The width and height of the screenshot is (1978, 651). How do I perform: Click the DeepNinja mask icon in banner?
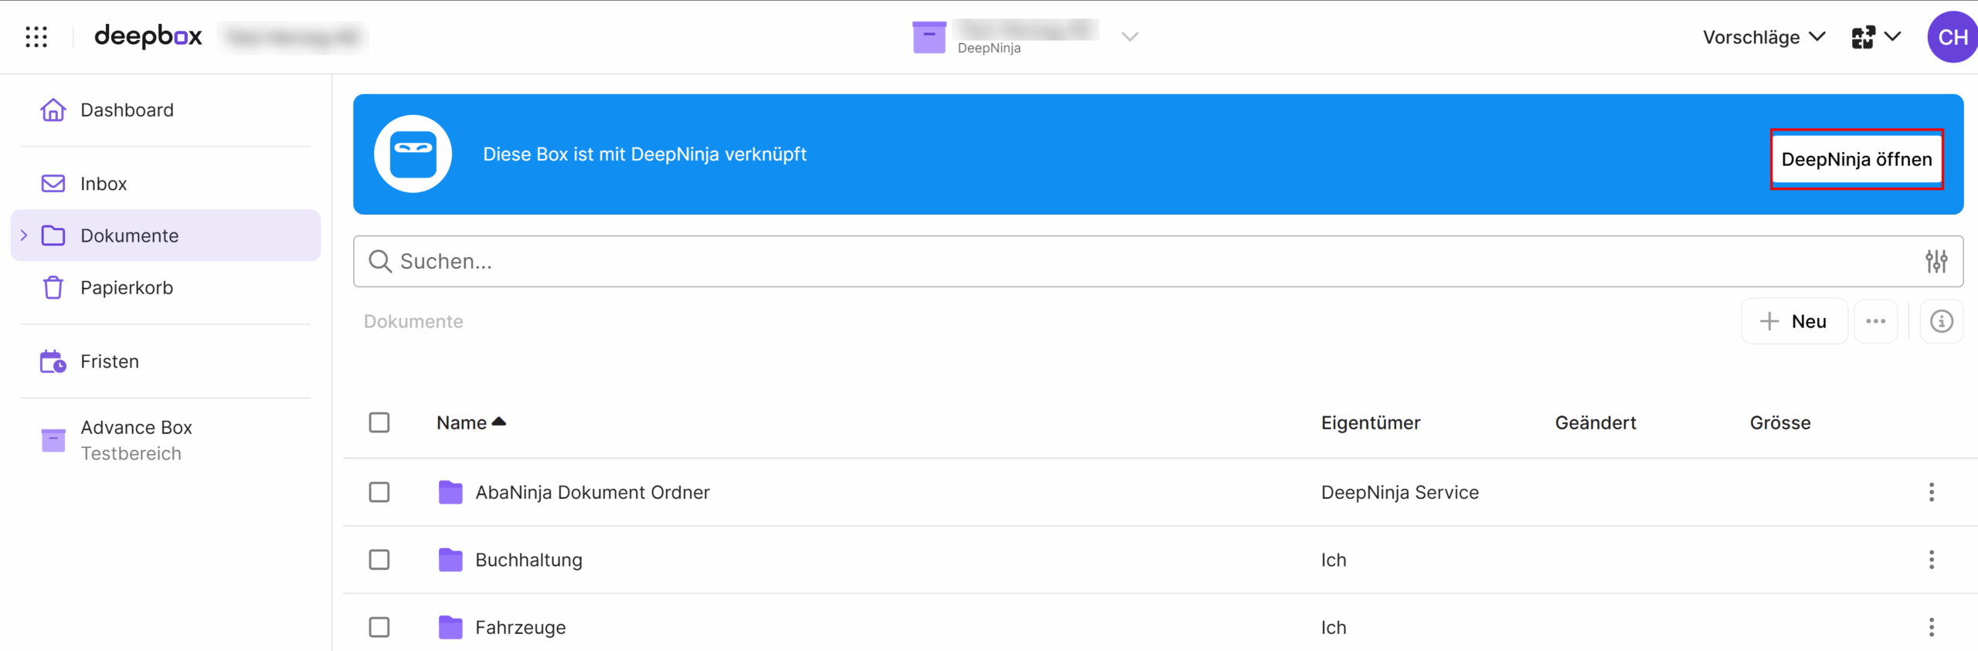click(x=413, y=154)
